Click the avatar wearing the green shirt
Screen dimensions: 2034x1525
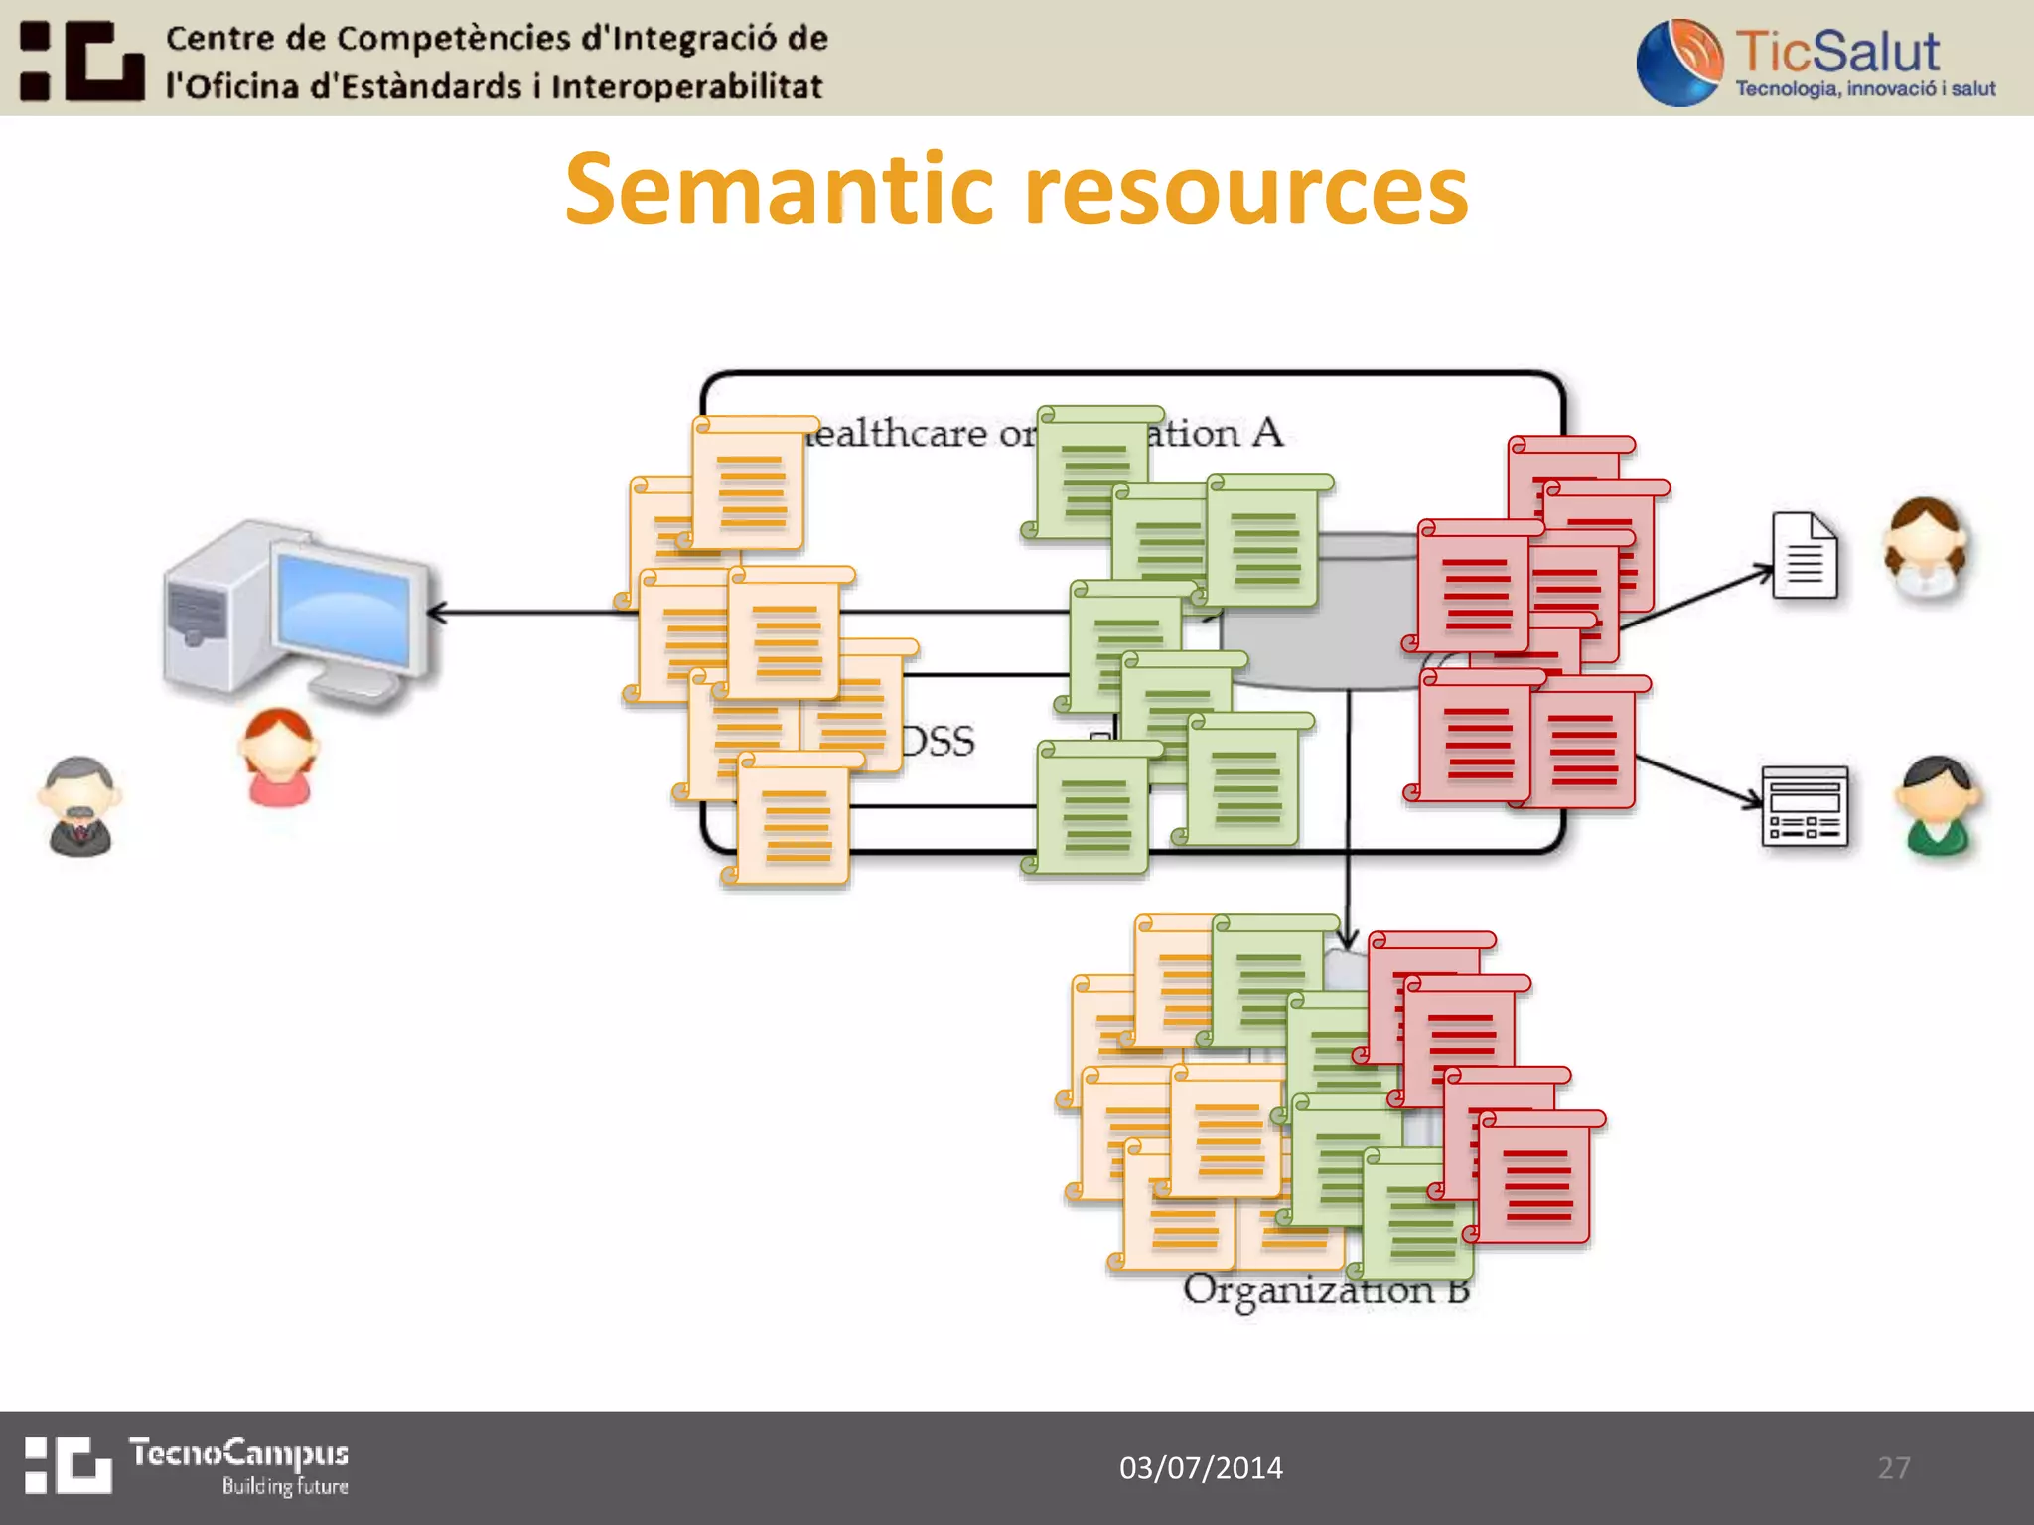[x=1937, y=806]
